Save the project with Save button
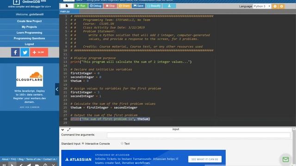Screen dimensions: 296x166 pos(138,6)
